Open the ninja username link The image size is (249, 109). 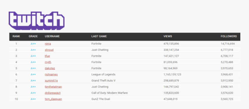point(48,44)
